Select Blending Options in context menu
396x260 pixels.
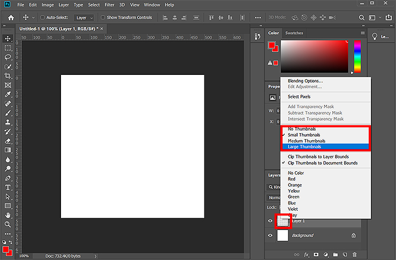click(x=305, y=81)
